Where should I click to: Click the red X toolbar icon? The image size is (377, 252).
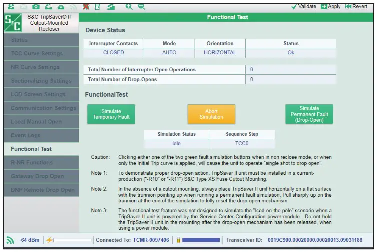[x=86, y=7]
